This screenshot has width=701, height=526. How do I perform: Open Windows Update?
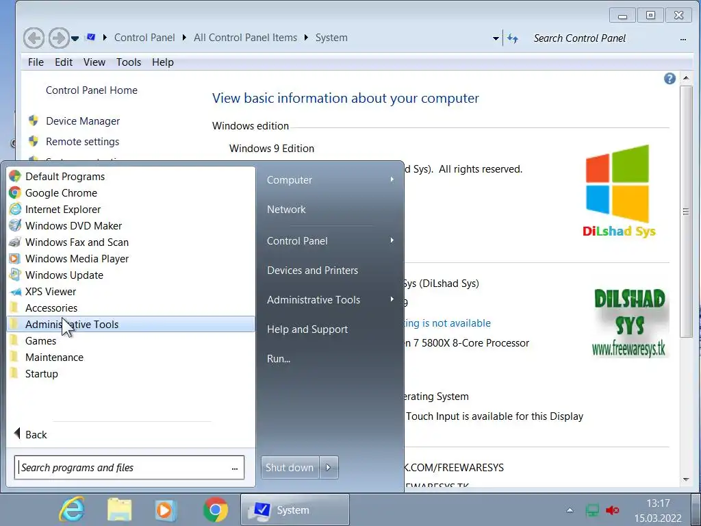tap(131, 275)
